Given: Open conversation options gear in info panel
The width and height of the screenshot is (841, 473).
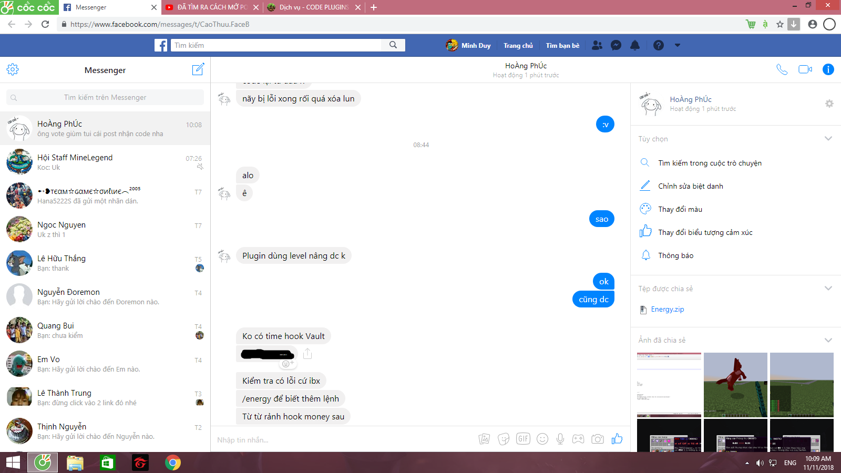Looking at the screenshot, I should (829, 104).
